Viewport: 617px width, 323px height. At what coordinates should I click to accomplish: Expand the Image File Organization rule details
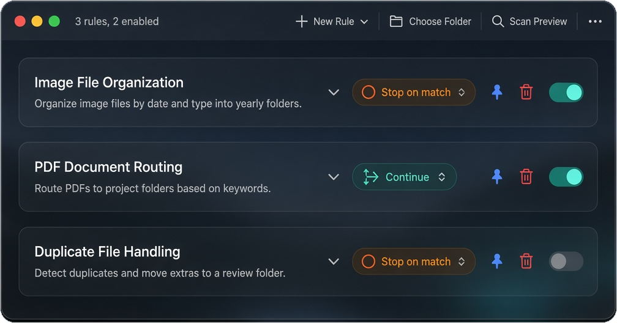[334, 92]
